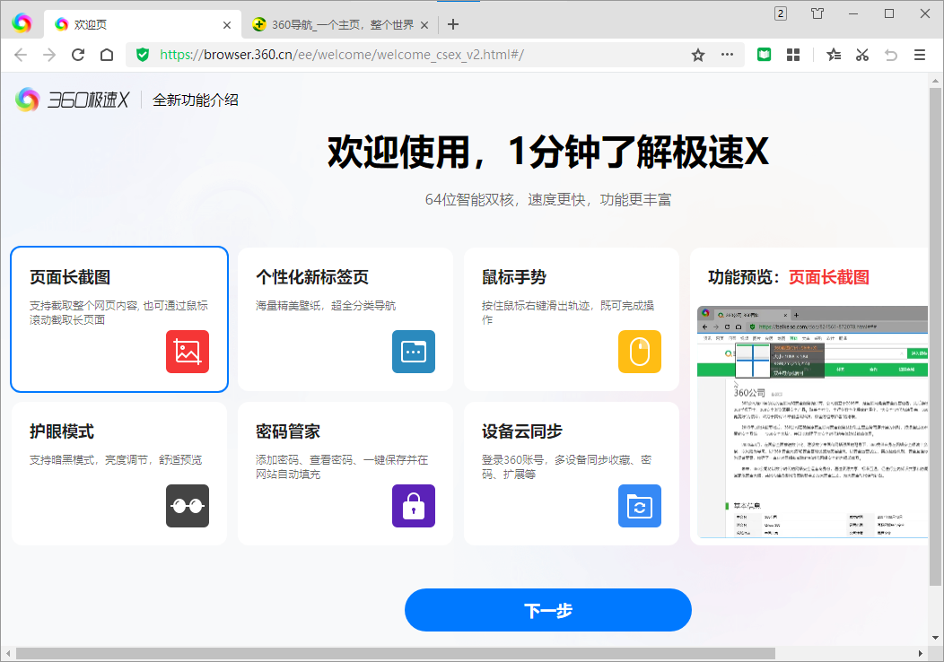Click the vertical scrollbar thumb
This screenshot has height=662, width=944.
935,337
